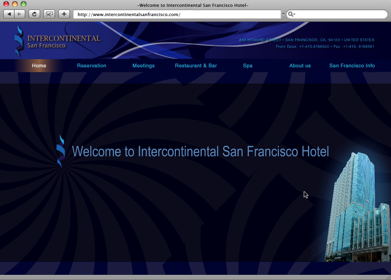
Task: Go back with the browser back arrow
Action: 9,14
